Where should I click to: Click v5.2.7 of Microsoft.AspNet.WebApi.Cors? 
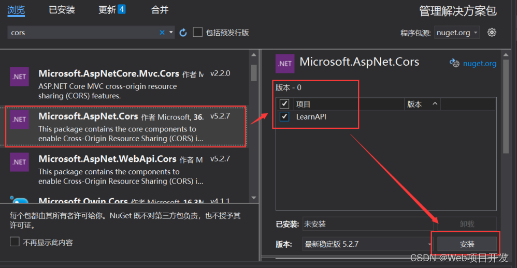click(x=220, y=159)
